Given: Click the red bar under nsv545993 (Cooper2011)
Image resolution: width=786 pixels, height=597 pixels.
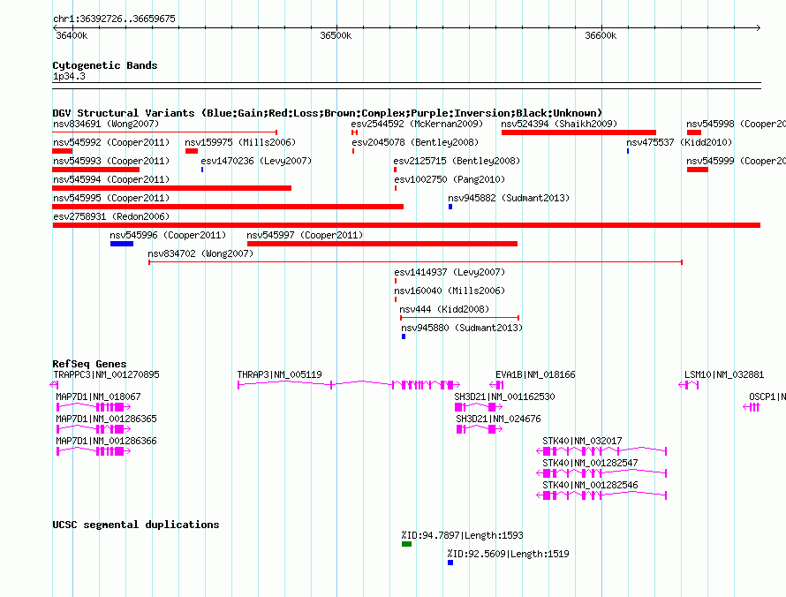Looking at the screenshot, I should 95,170.
